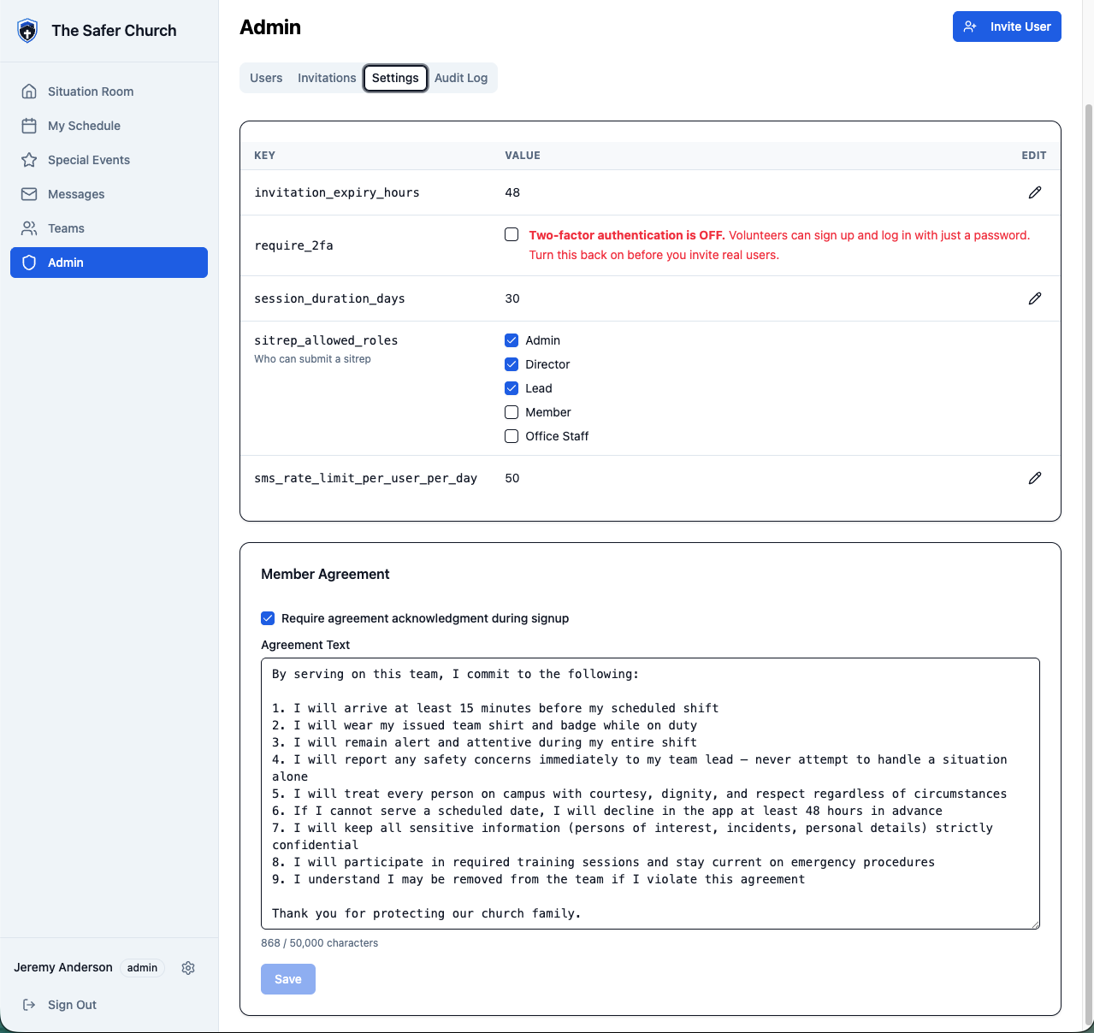Image resolution: width=1094 pixels, height=1033 pixels.
Task: Click The Safer Church shield logo
Action: coord(28,31)
